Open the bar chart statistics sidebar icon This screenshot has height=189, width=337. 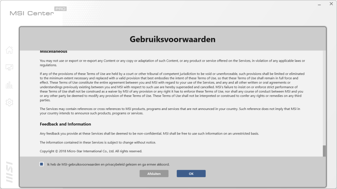9,85
